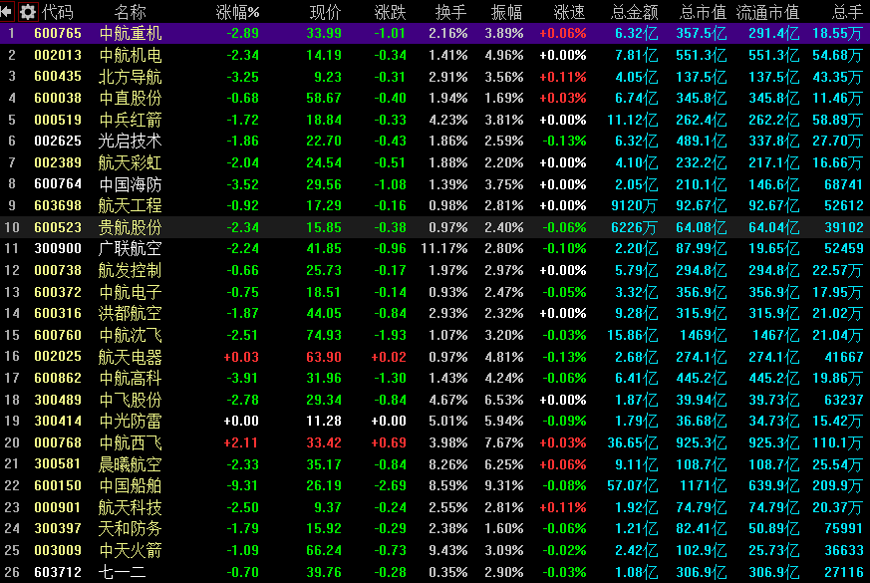Screen dimensions: 870x583
Task: Select stock name 中直股份
Action: point(131,99)
